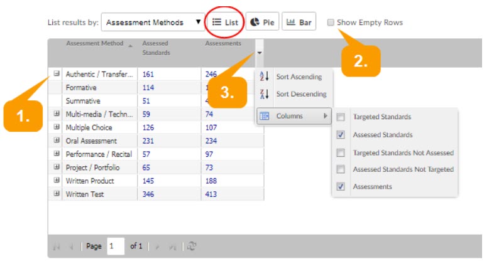
Task: Expand the Oral Assessment row
Action: point(57,141)
